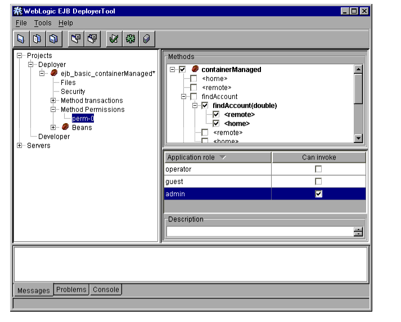Click the Application role column header
Image resolution: width=401 pixels, height=322 pixels.
pos(218,157)
